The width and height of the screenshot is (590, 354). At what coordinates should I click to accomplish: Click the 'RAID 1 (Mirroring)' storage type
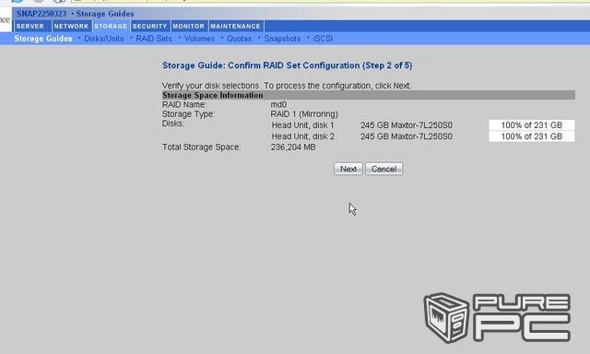[x=304, y=114]
